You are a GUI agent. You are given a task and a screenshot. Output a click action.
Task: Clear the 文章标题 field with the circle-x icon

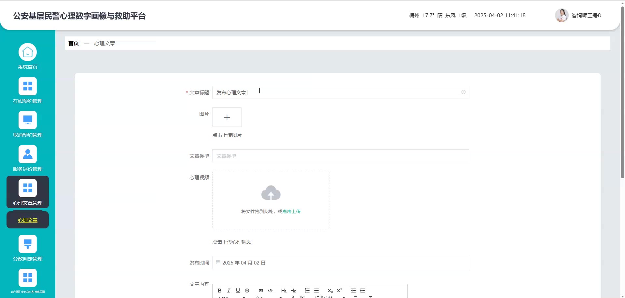464,92
